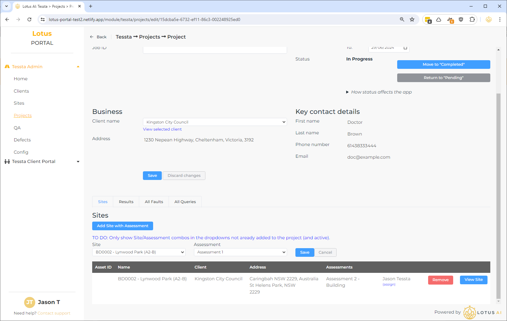This screenshot has width=507, height=321.
Task: Open the Site selection dropdown
Action: 139,252
